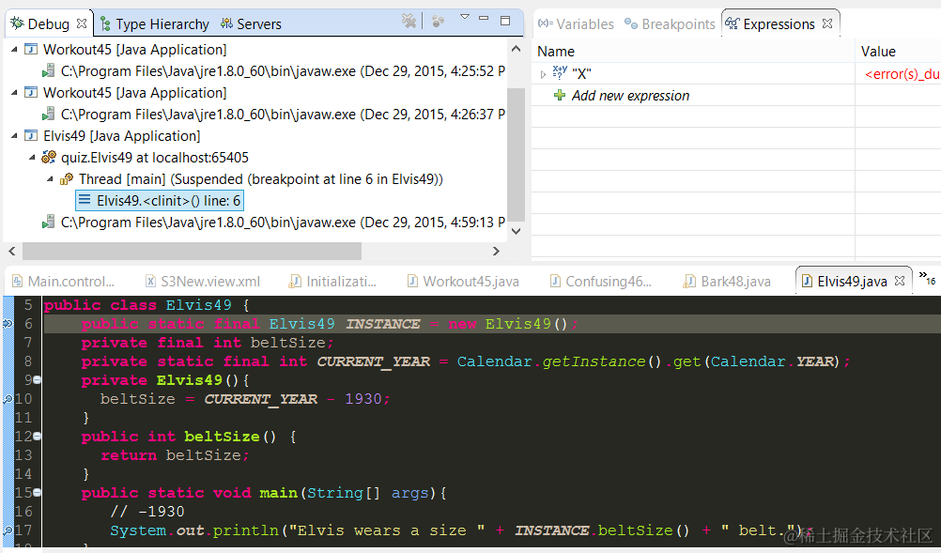Viewport: 941px width, 553px height.
Task: Click the stack frame icon for Elvis49.<clinit>
Action: 85,200
